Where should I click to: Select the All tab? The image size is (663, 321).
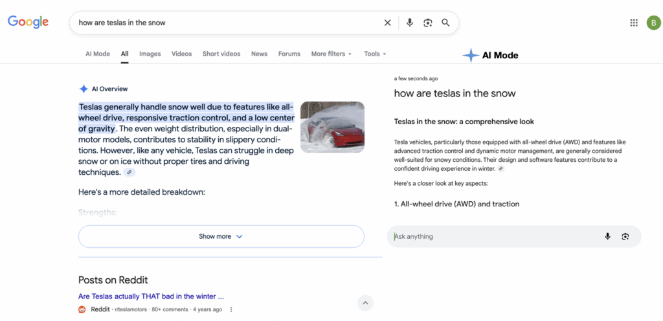(x=125, y=54)
